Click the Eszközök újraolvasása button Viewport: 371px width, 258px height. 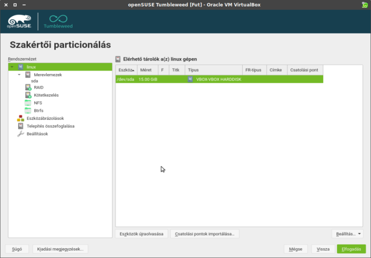(x=141, y=234)
